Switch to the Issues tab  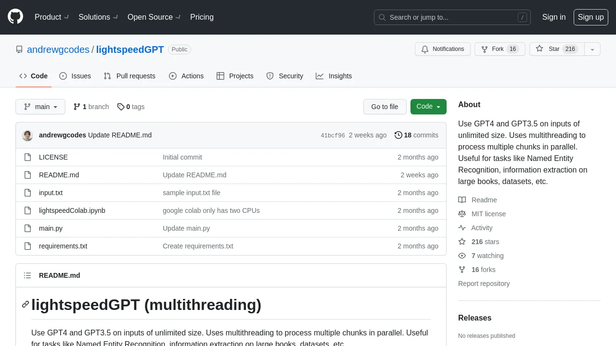coord(75,76)
